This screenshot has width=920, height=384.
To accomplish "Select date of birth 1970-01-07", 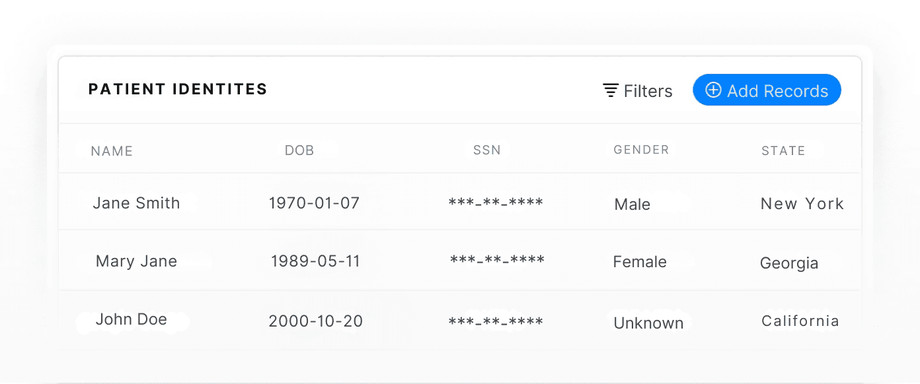I will pyautogui.click(x=313, y=203).
